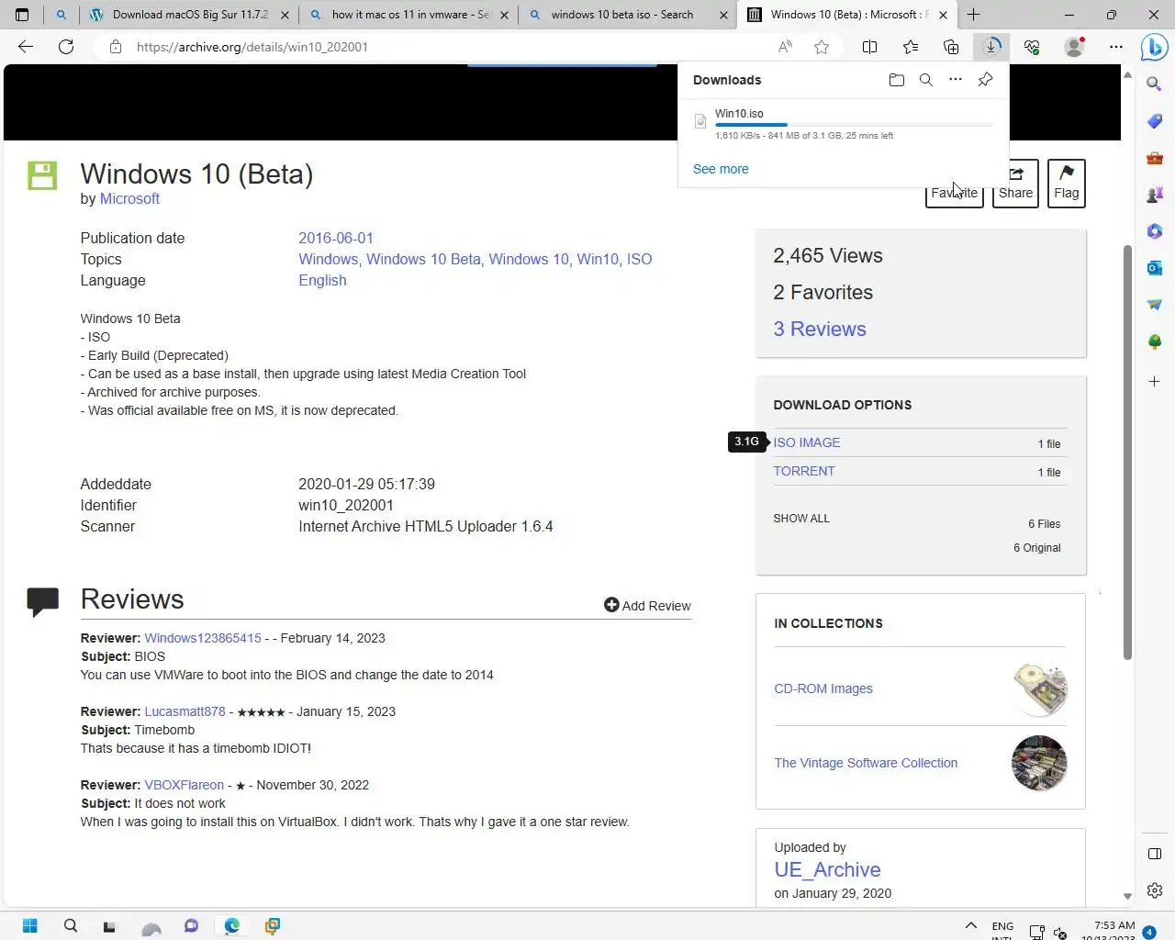Switch to windows 10 beta iso Search tab

click(x=629, y=15)
